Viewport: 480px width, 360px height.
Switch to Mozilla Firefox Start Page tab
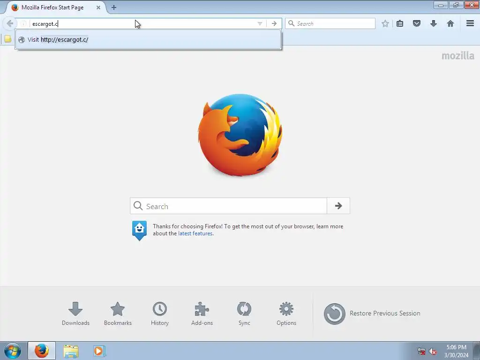52,7
